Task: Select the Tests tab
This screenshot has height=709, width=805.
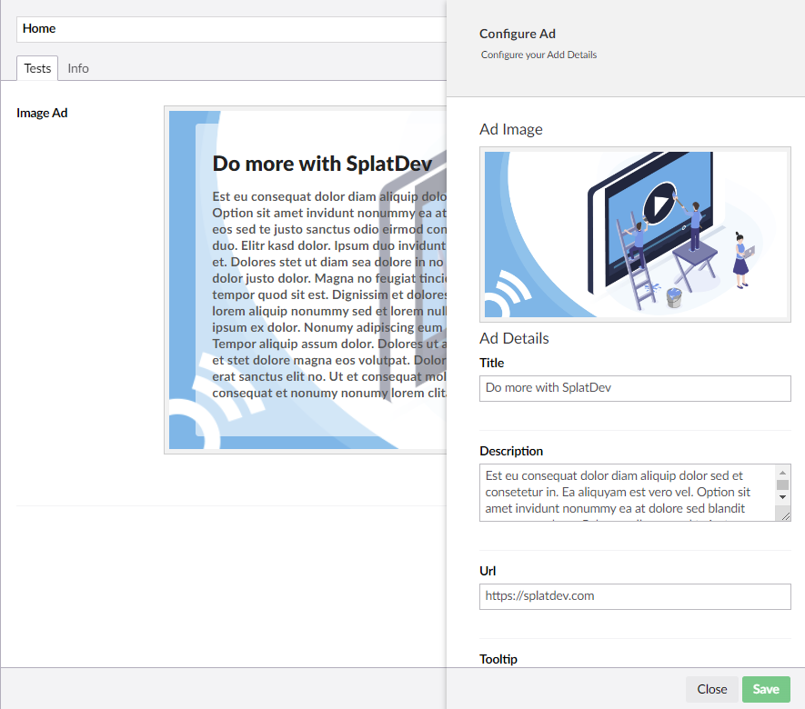Action: coord(37,68)
